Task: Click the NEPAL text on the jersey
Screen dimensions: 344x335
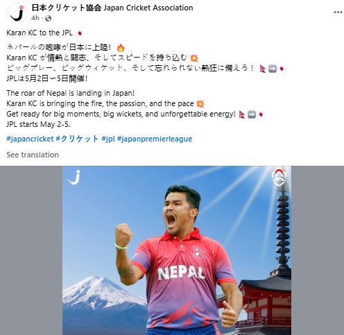Action: click(181, 273)
